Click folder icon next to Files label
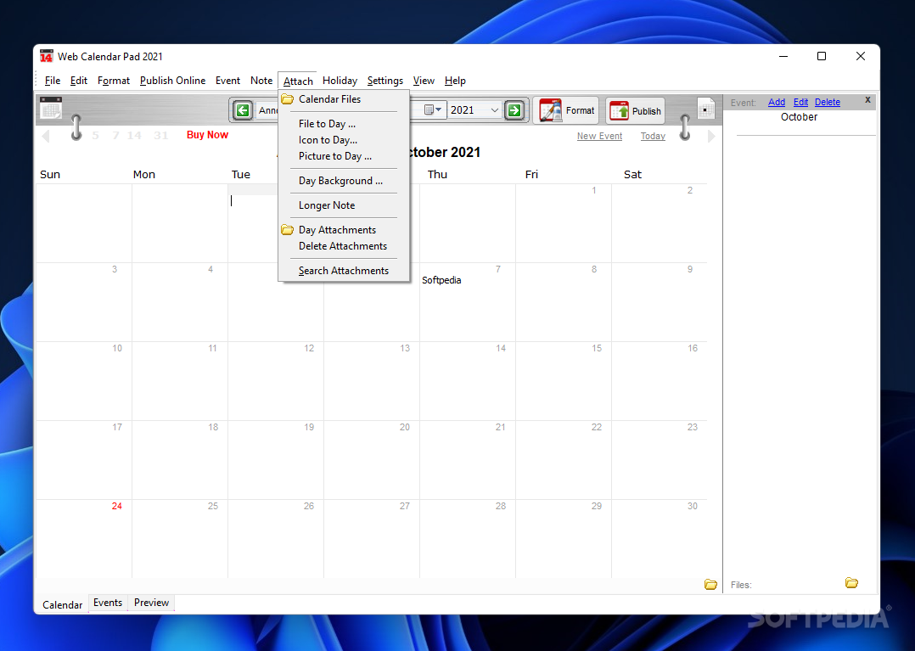 click(852, 583)
